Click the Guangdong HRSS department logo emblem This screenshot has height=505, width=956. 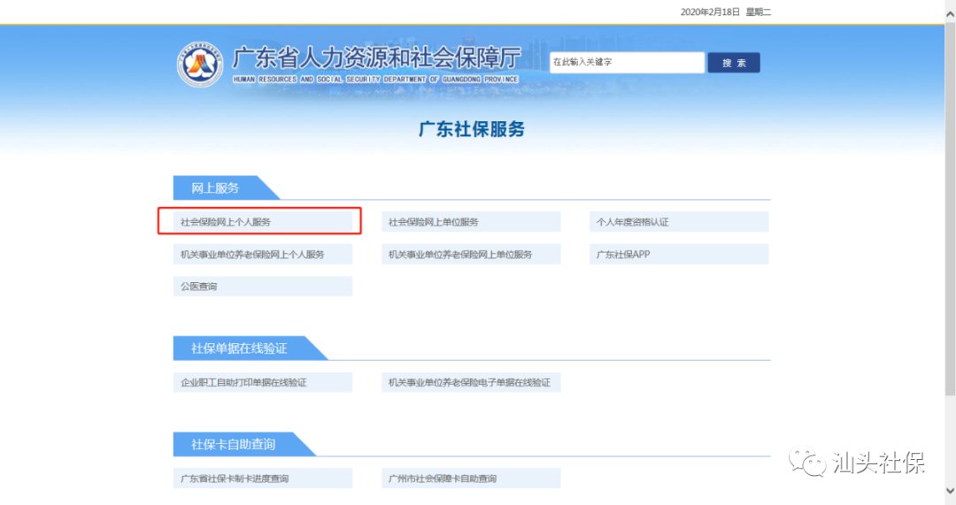point(199,64)
